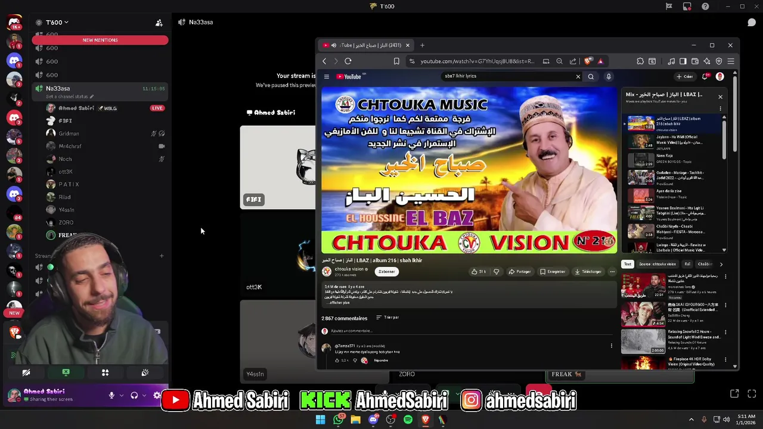Open the Brave Shields lion icon
The image size is (763, 429).
[588, 61]
